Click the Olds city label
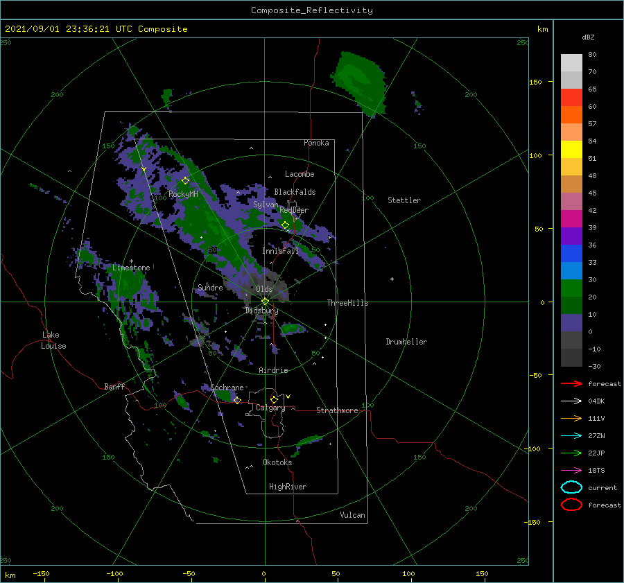The height and width of the screenshot is (583, 624). (264, 289)
